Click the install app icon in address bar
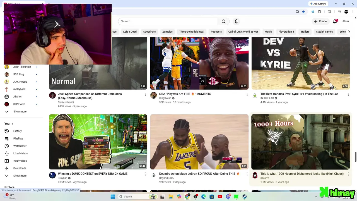Screen dimensions: 357x201 tap(297, 12)
